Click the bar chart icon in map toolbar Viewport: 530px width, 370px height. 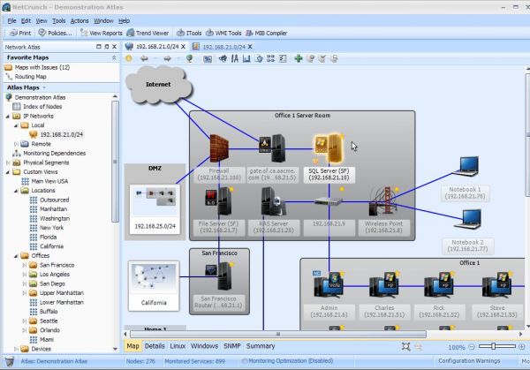coord(246,58)
